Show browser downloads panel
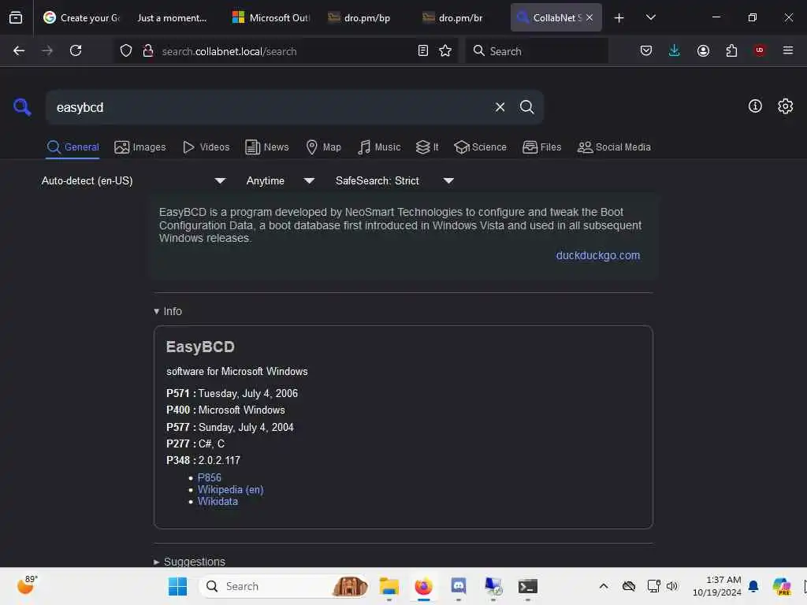807x605 pixels. pyautogui.click(x=675, y=50)
